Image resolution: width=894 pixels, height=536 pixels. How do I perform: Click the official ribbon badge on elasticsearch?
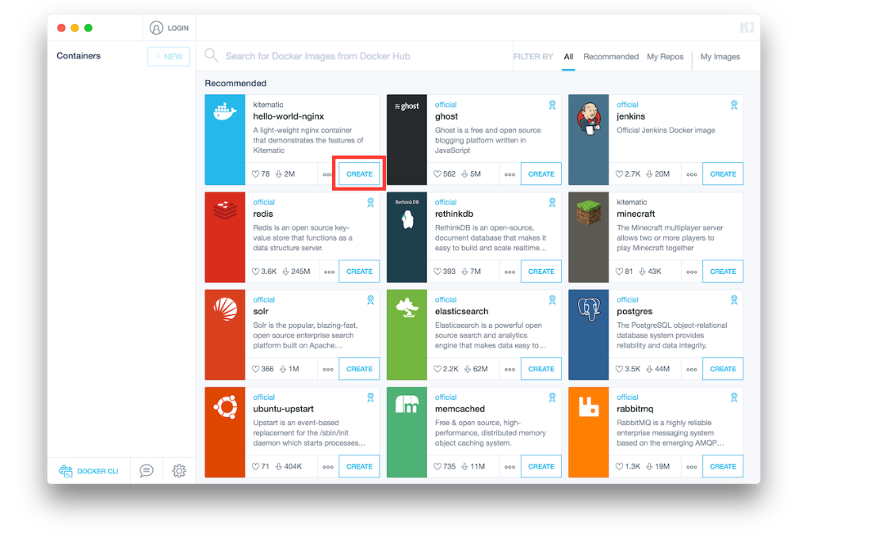point(552,299)
